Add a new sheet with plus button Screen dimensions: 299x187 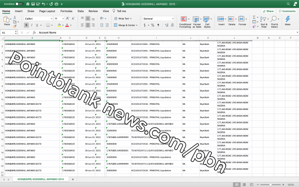(73, 179)
